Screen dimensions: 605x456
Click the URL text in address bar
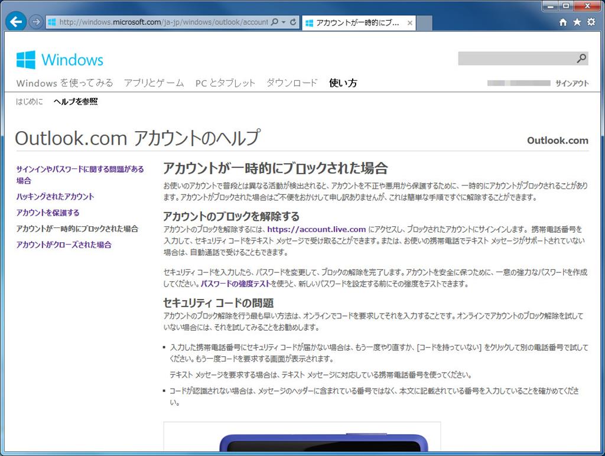pyautogui.click(x=164, y=22)
